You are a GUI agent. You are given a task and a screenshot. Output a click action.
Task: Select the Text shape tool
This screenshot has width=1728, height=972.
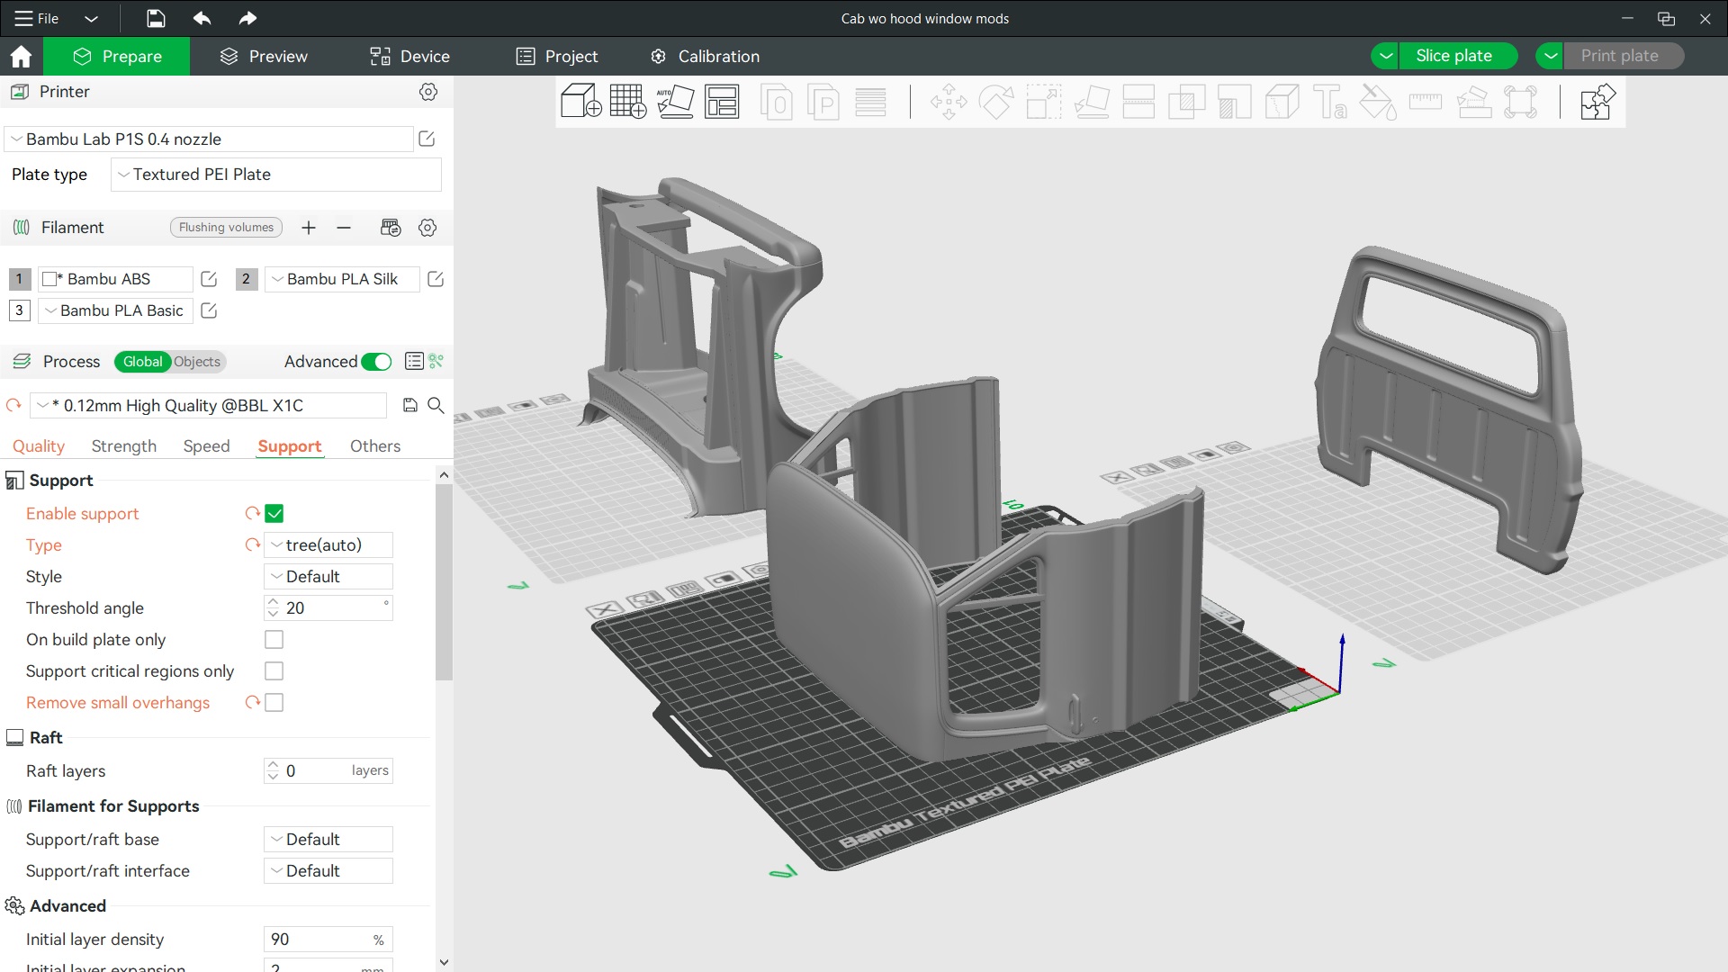tap(1330, 102)
